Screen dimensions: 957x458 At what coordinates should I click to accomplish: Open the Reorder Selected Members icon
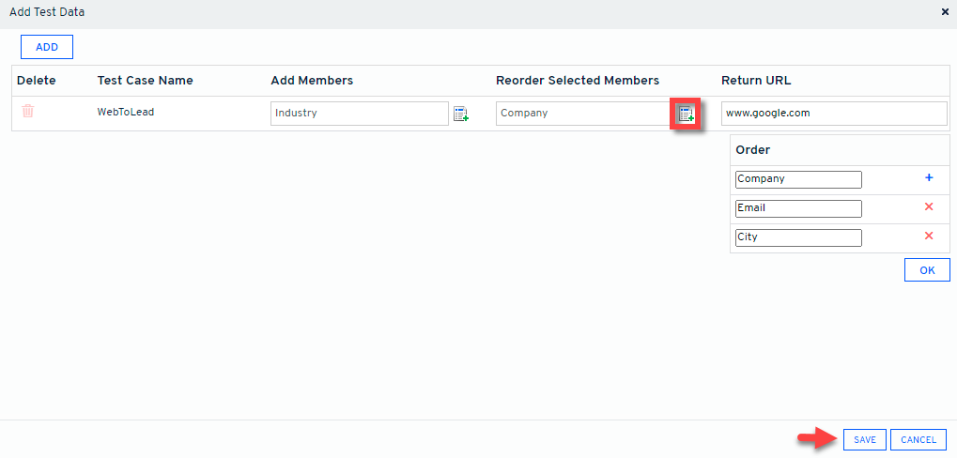[x=686, y=114]
